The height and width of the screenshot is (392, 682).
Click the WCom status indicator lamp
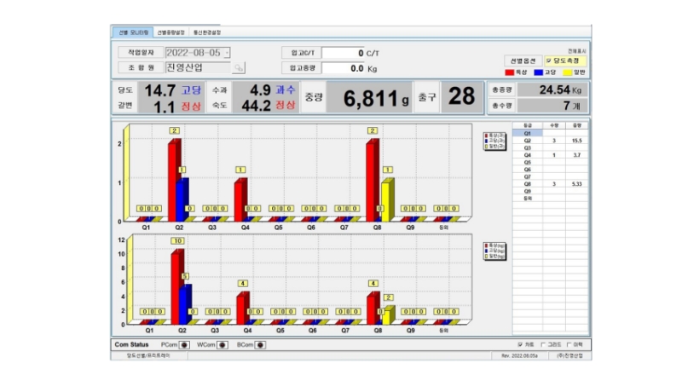click(223, 344)
